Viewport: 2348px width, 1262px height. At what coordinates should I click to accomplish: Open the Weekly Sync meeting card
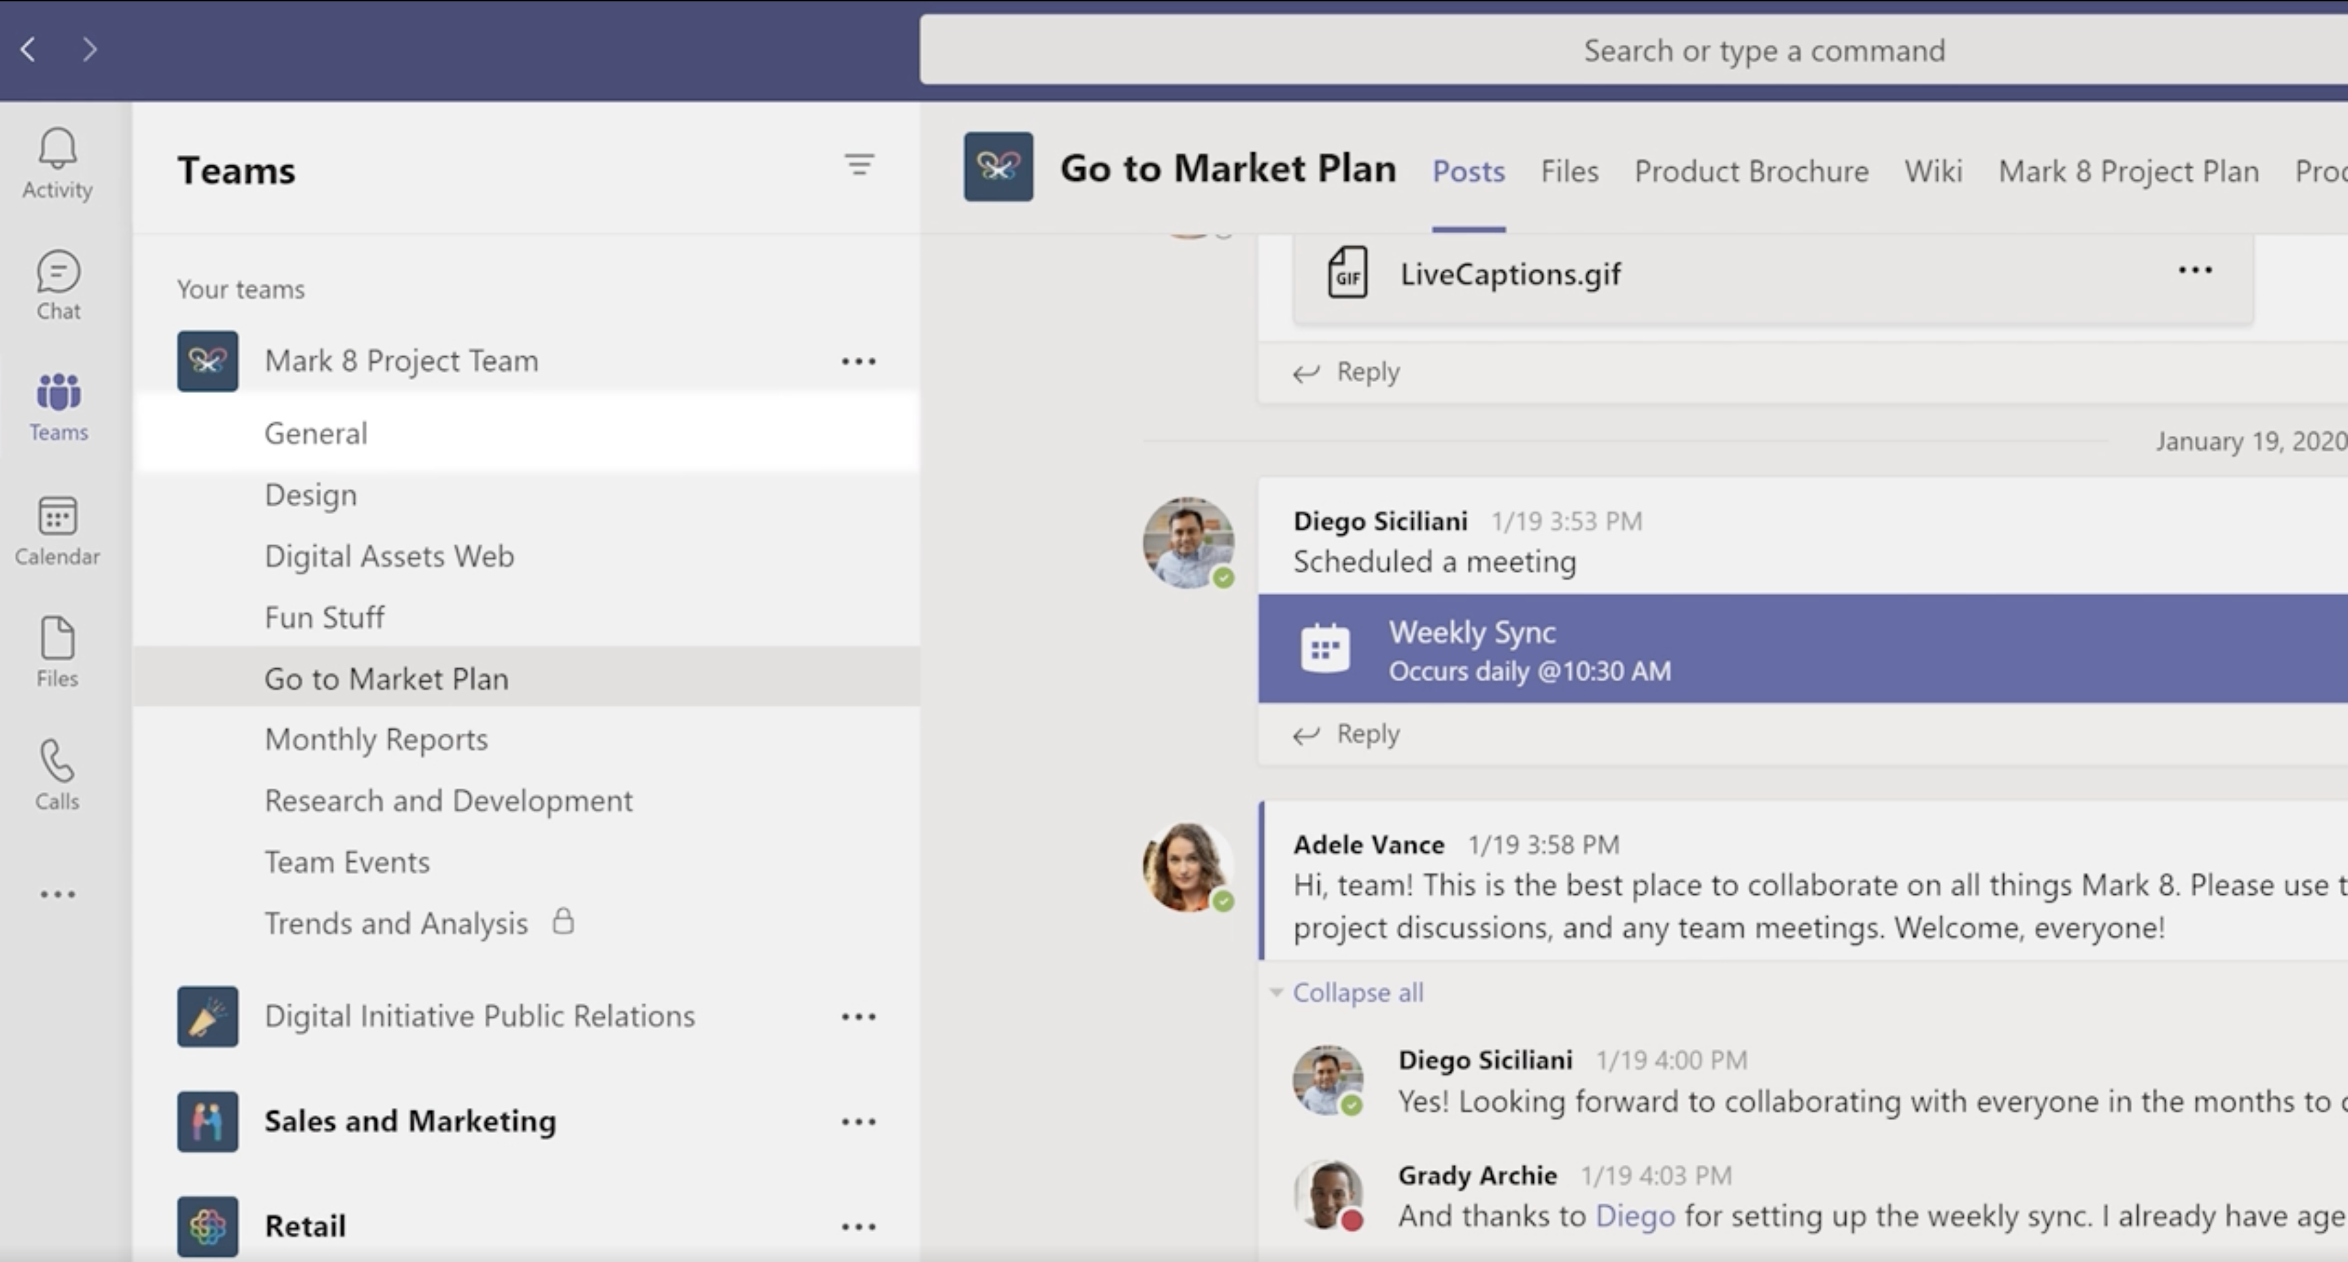(1803, 649)
